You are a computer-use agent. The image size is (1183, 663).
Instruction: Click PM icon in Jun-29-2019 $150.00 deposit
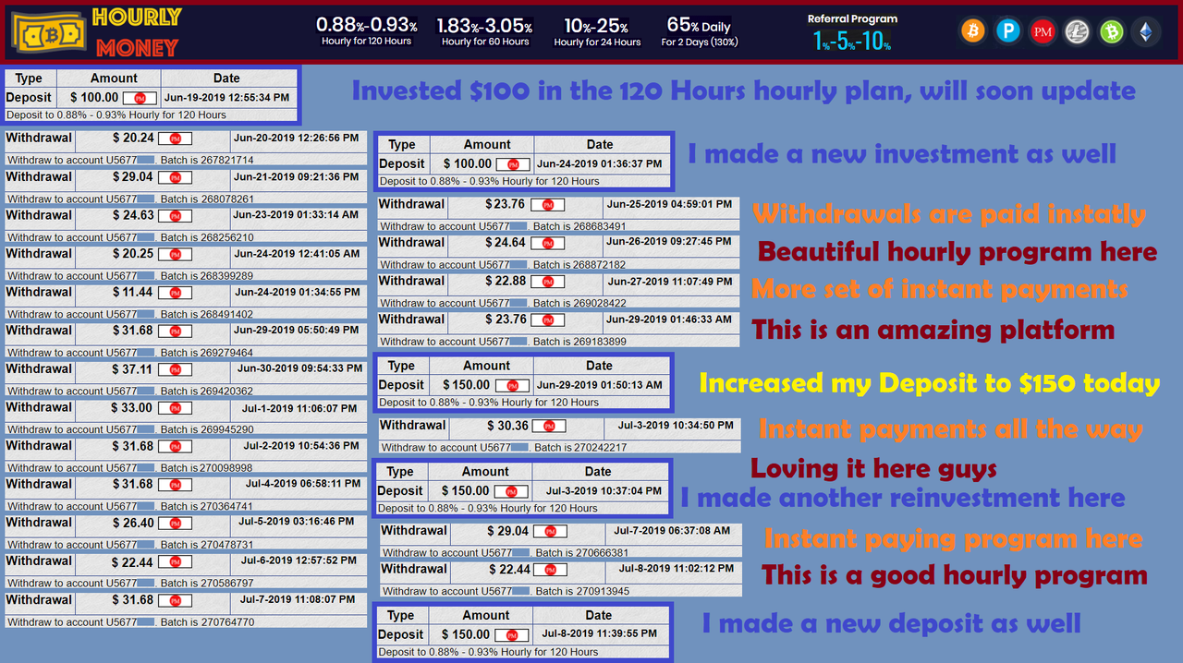(513, 386)
